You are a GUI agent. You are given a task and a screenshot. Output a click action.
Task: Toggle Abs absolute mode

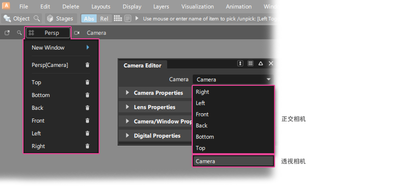pos(89,19)
